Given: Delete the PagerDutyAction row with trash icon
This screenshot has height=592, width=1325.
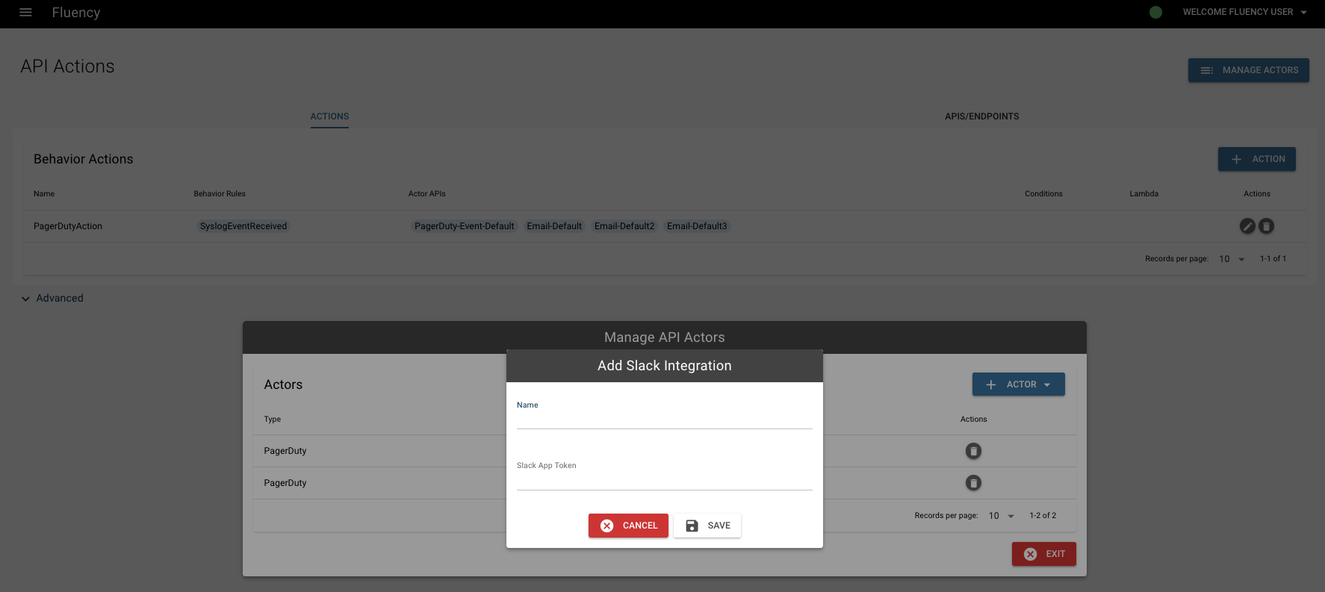Looking at the screenshot, I should [x=1266, y=226].
